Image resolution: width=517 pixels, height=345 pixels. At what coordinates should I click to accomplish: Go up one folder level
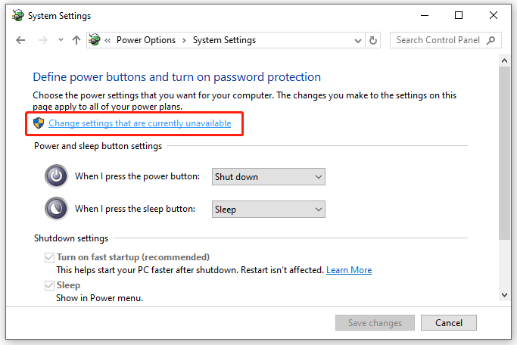[x=76, y=41]
